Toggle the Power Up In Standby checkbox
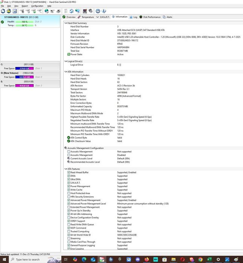This screenshot has width=243, height=263. [x=69, y=210]
